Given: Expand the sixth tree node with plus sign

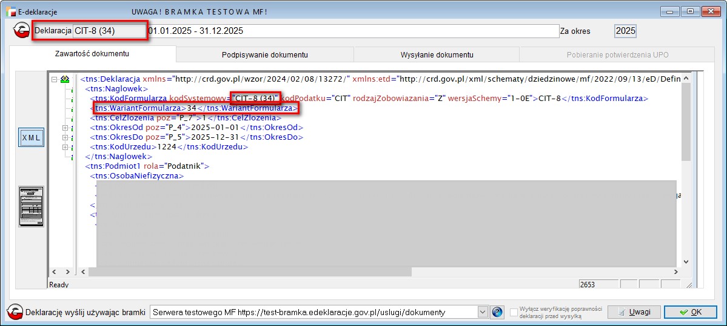Looking at the screenshot, I should [65, 137].
